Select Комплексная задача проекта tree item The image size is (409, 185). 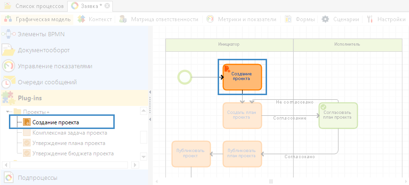[x=70, y=133]
